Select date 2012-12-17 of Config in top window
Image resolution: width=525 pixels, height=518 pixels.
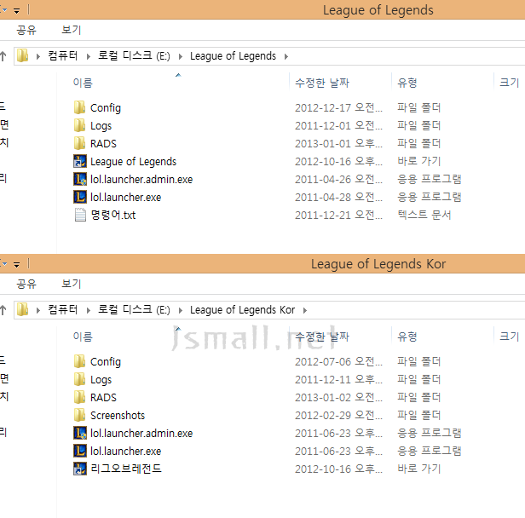(x=338, y=107)
